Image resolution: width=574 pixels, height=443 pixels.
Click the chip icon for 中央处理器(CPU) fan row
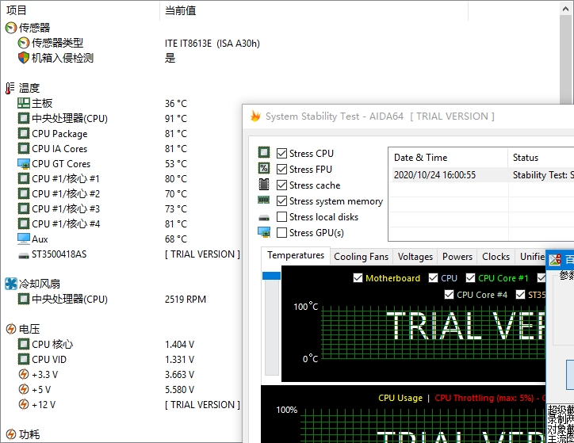[24, 299]
